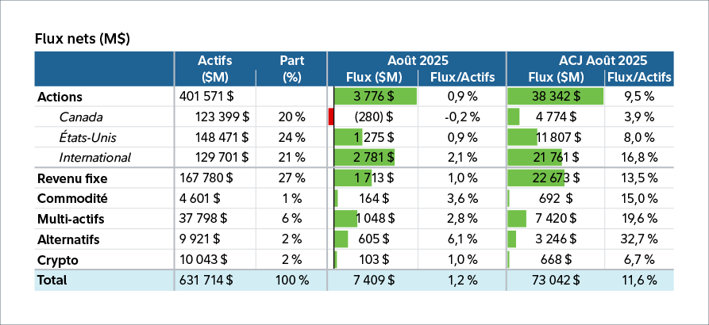Click the "Commodité" row label
The height and width of the screenshot is (325, 709).
click(x=72, y=198)
